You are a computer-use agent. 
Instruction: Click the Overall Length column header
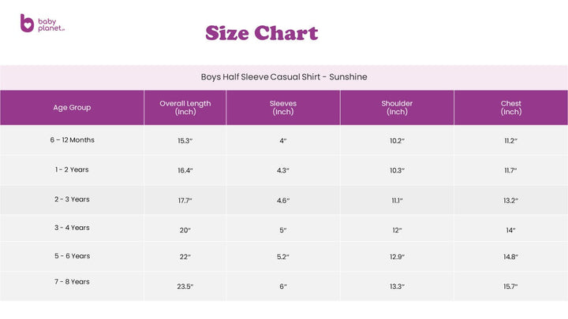coord(185,108)
